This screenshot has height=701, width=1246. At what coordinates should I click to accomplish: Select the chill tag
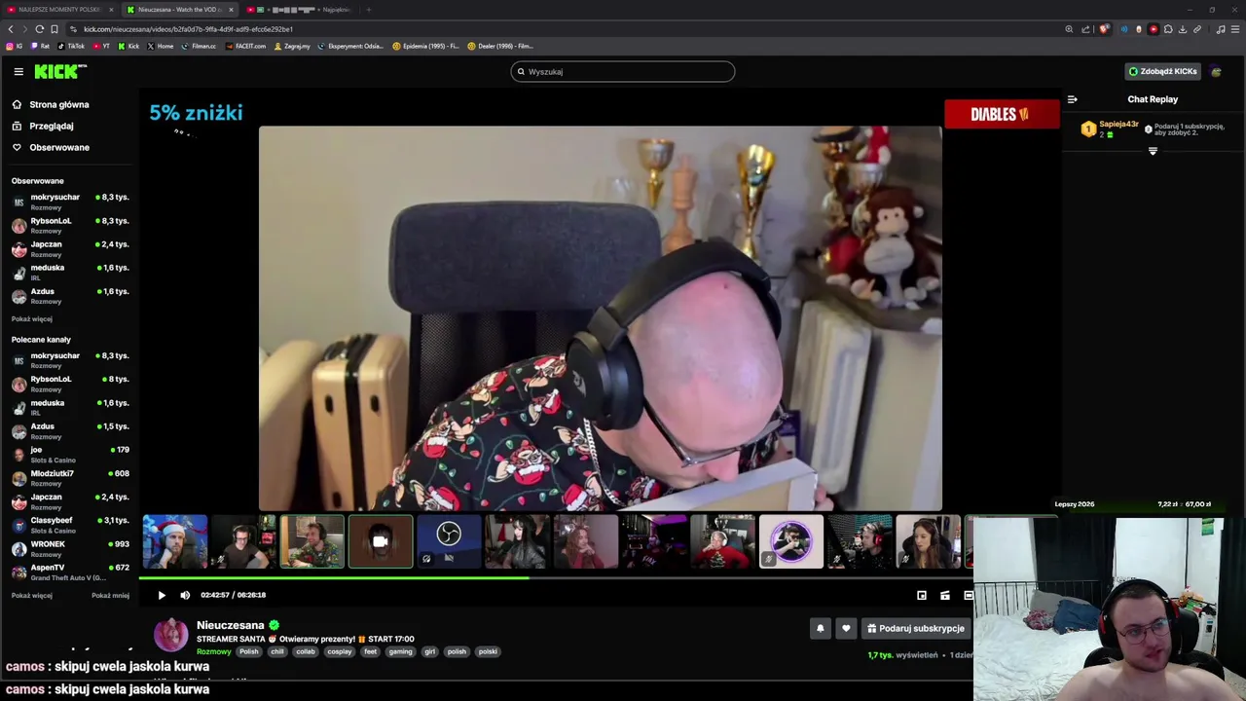pyautogui.click(x=277, y=651)
